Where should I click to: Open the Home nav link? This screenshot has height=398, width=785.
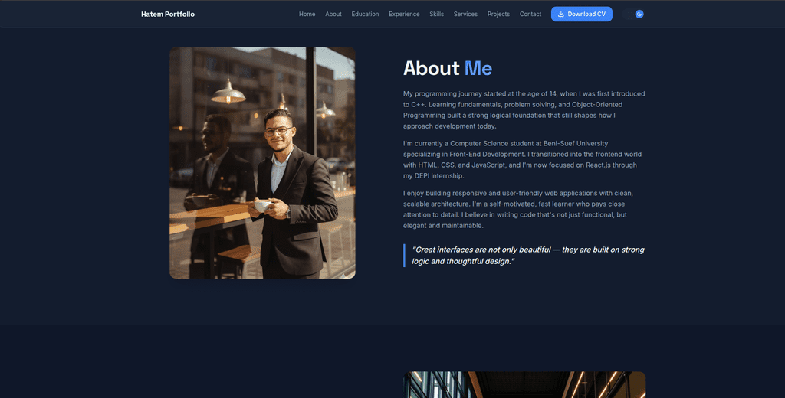307,14
